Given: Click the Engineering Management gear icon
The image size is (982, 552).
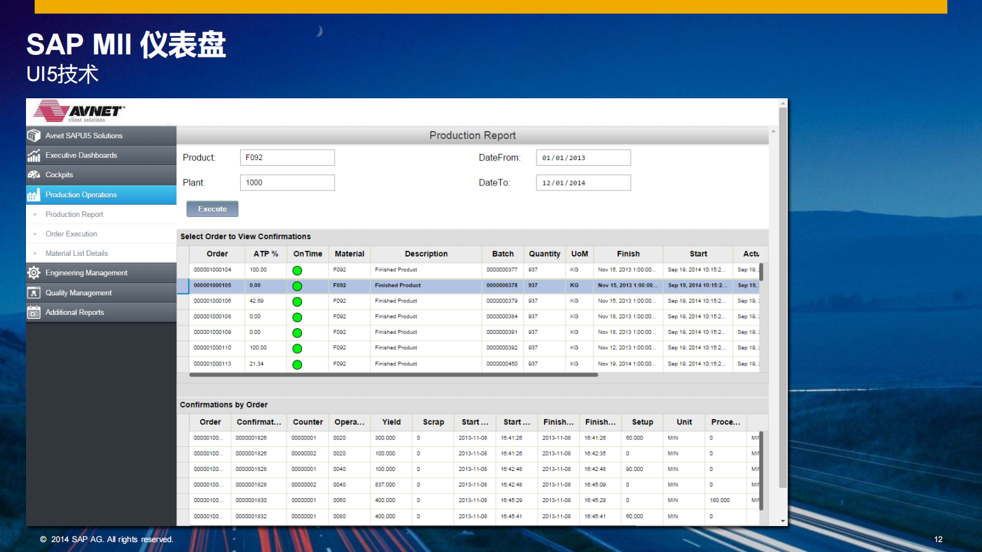Looking at the screenshot, I should [34, 273].
